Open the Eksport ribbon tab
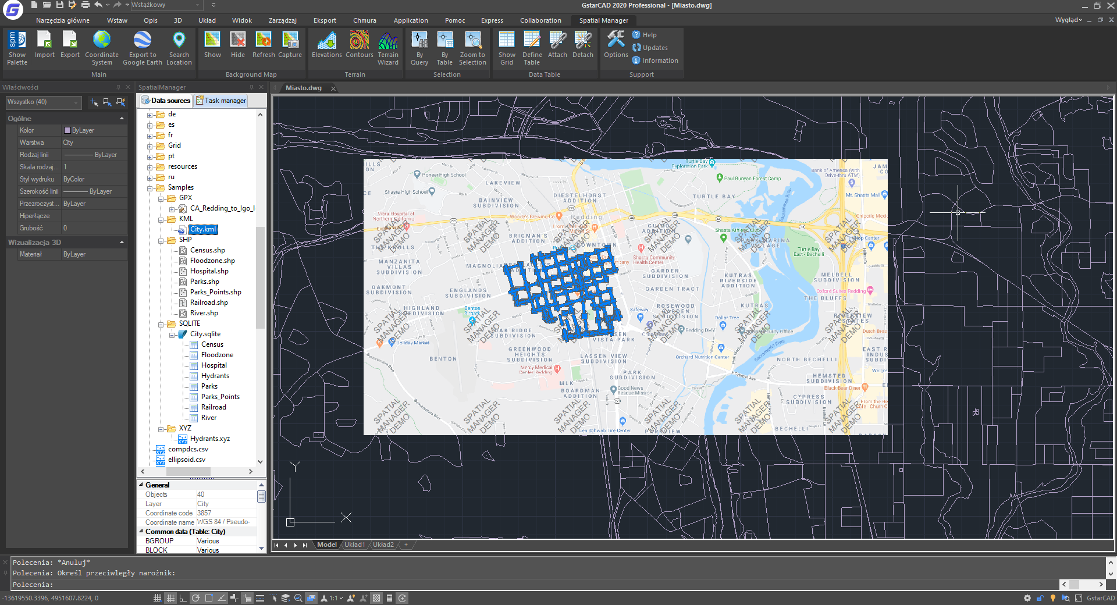This screenshot has height=605, width=1117. (x=325, y=20)
